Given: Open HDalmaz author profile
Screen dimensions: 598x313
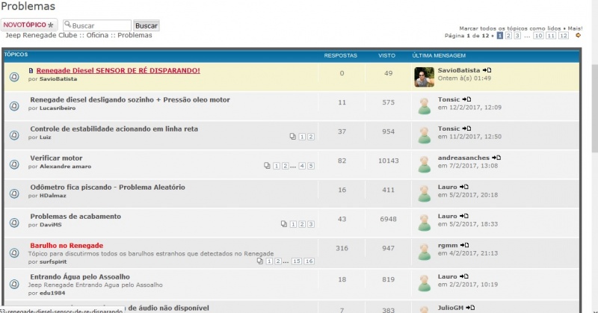Looking at the screenshot, I should (x=53, y=196).
